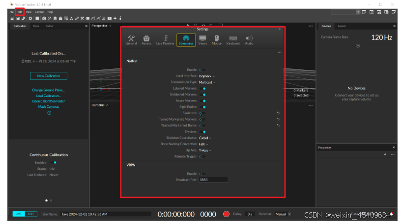
Task: Open General settings category in Settings
Action: coord(131,40)
